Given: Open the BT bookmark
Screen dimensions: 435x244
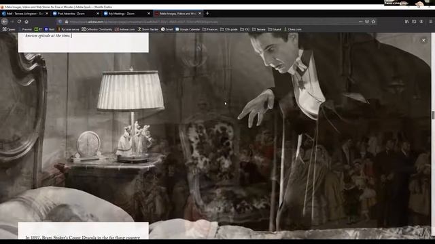Looking at the screenshot, I should (38, 29).
